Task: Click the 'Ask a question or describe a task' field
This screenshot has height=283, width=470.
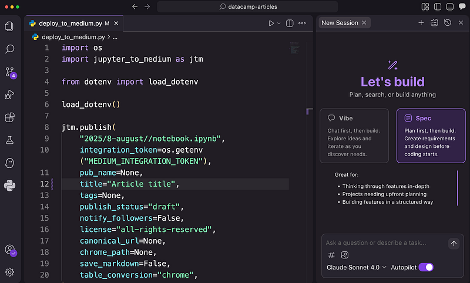Action: [x=385, y=243]
